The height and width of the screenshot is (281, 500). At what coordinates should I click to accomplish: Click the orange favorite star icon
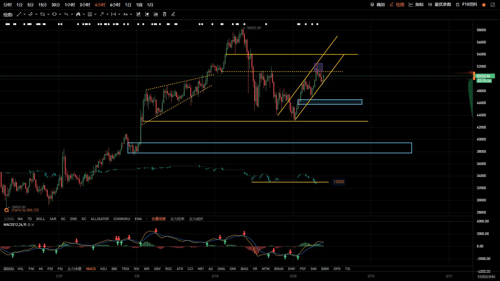click(484, 5)
